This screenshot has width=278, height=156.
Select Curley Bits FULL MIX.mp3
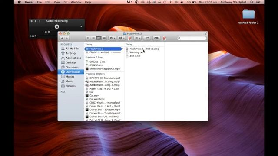coord(104,117)
